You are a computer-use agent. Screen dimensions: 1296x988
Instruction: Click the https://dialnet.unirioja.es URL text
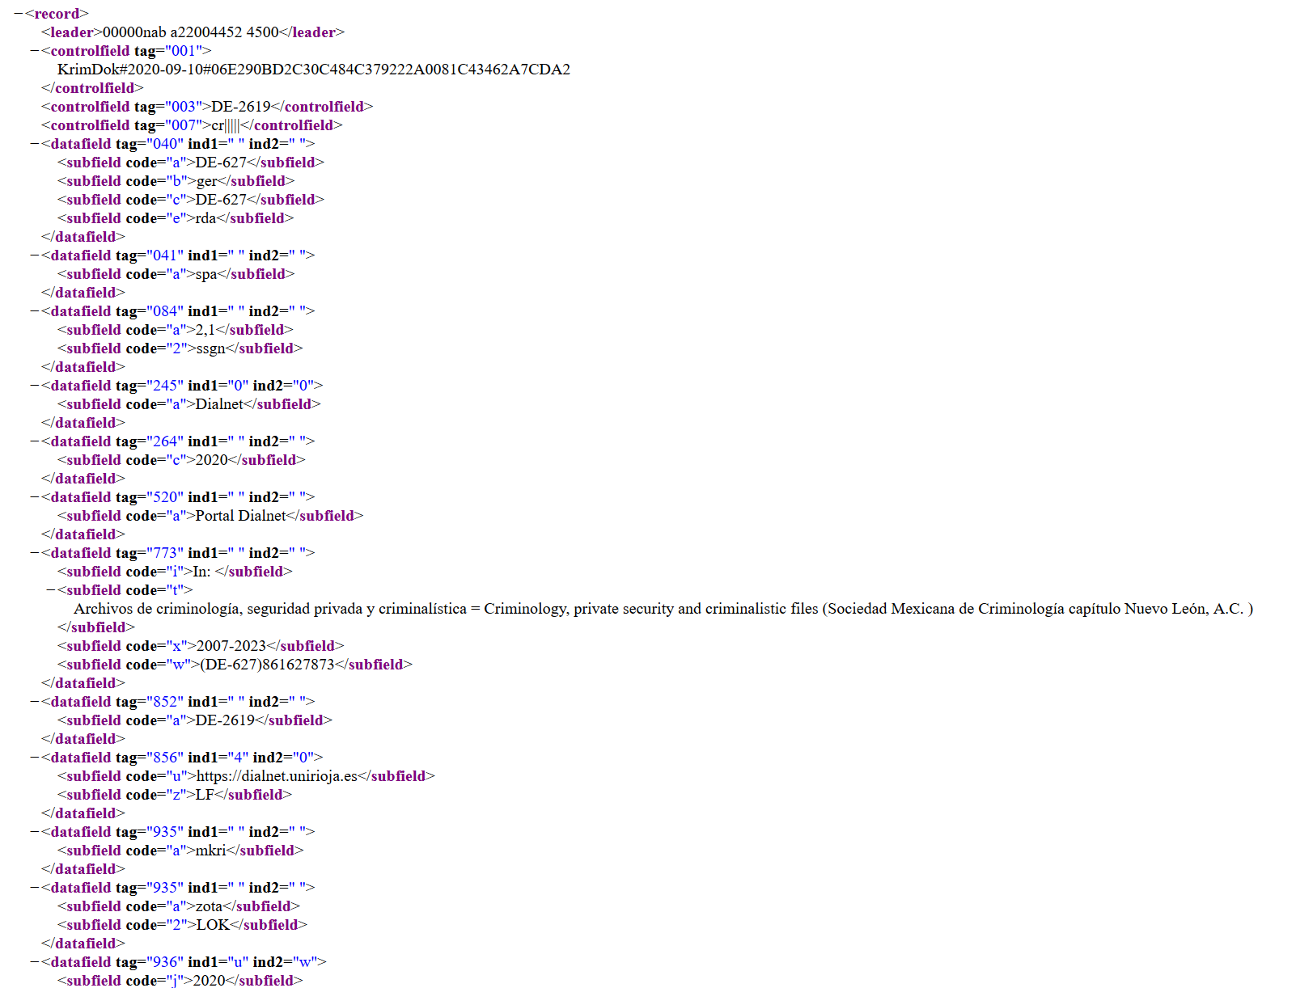(277, 776)
